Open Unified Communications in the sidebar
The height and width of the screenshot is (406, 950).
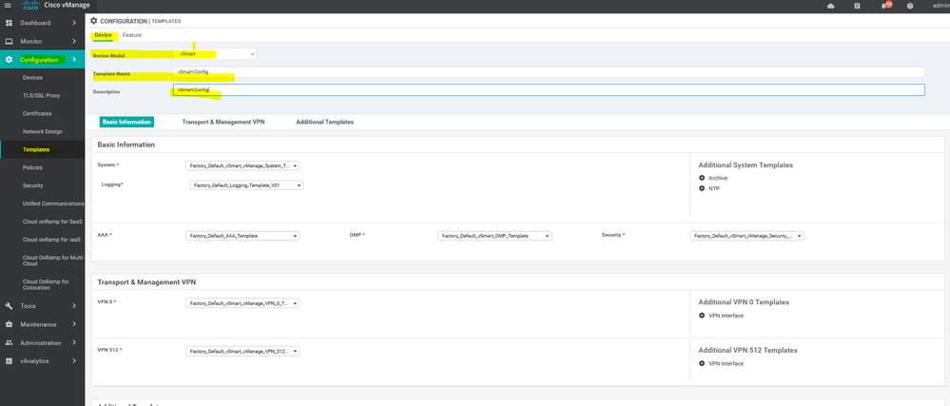pyautogui.click(x=53, y=203)
